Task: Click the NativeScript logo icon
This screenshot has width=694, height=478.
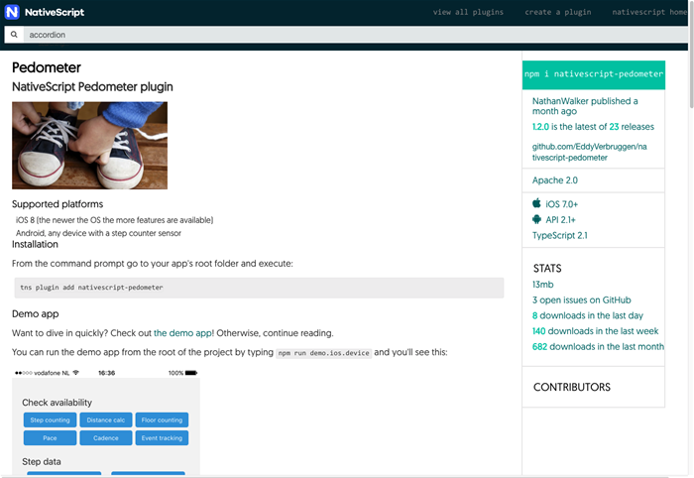Action: click(12, 12)
